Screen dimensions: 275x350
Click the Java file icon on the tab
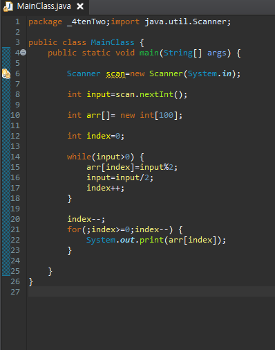8,6
